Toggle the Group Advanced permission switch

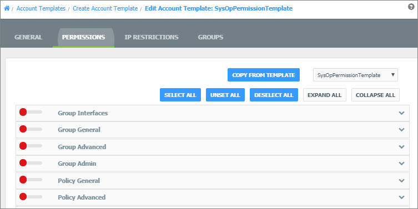click(31, 146)
